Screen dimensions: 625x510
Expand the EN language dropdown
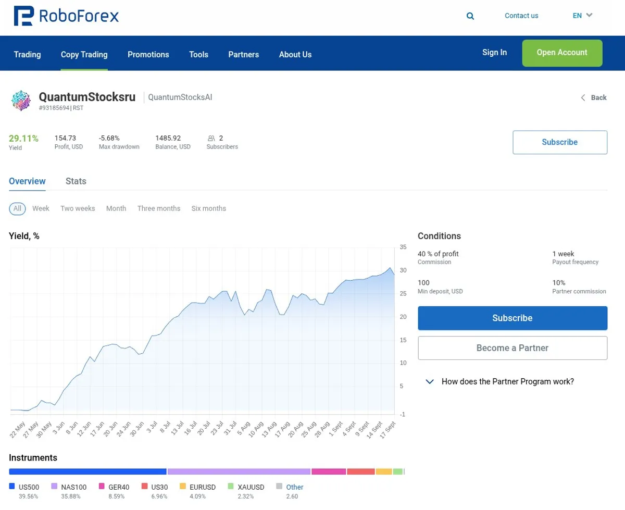[582, 16]
